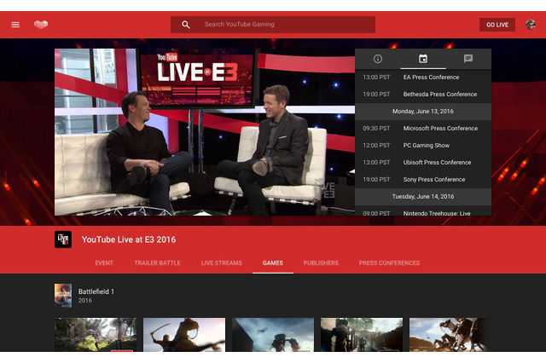The image size is (546, 363).
Task: Open the hamburger navigation menu
Action: point(15,25)
